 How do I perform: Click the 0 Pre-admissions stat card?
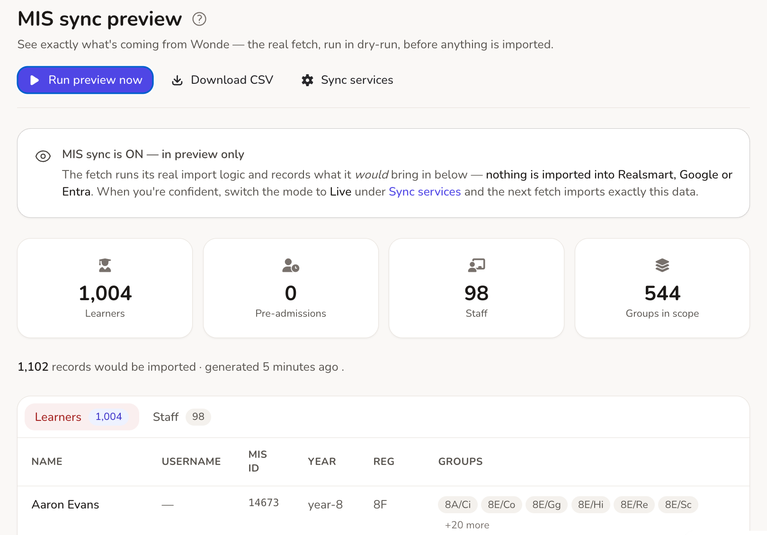pos(291,288)
